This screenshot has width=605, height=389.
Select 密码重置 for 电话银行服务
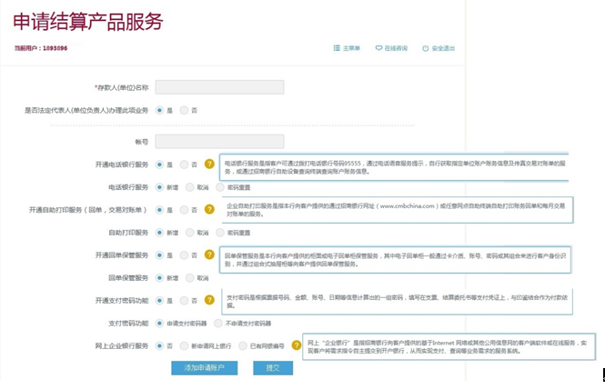(218, 187)
